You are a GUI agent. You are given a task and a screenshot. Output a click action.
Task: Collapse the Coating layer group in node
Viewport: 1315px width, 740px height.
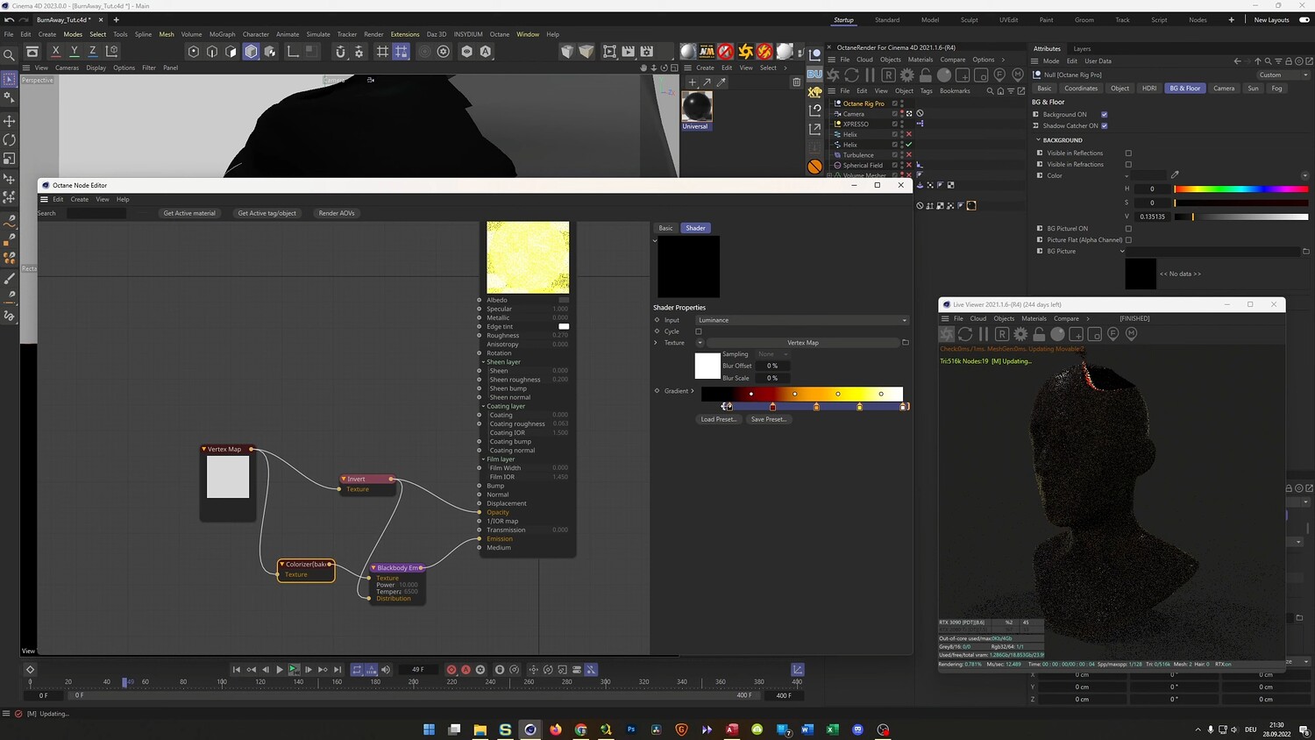tap(483, 406)
